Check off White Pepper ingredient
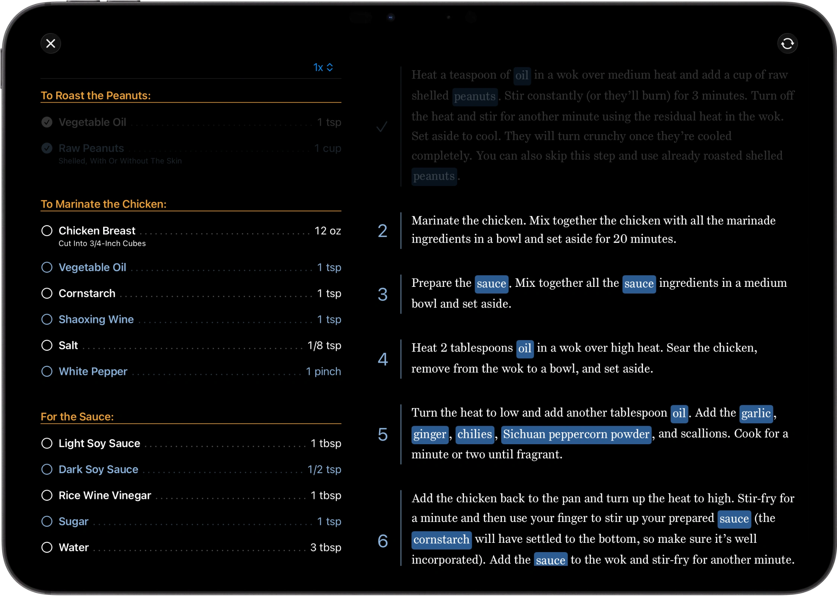Image resolution: width=837 pixels, height=596 pixels. 47,371
